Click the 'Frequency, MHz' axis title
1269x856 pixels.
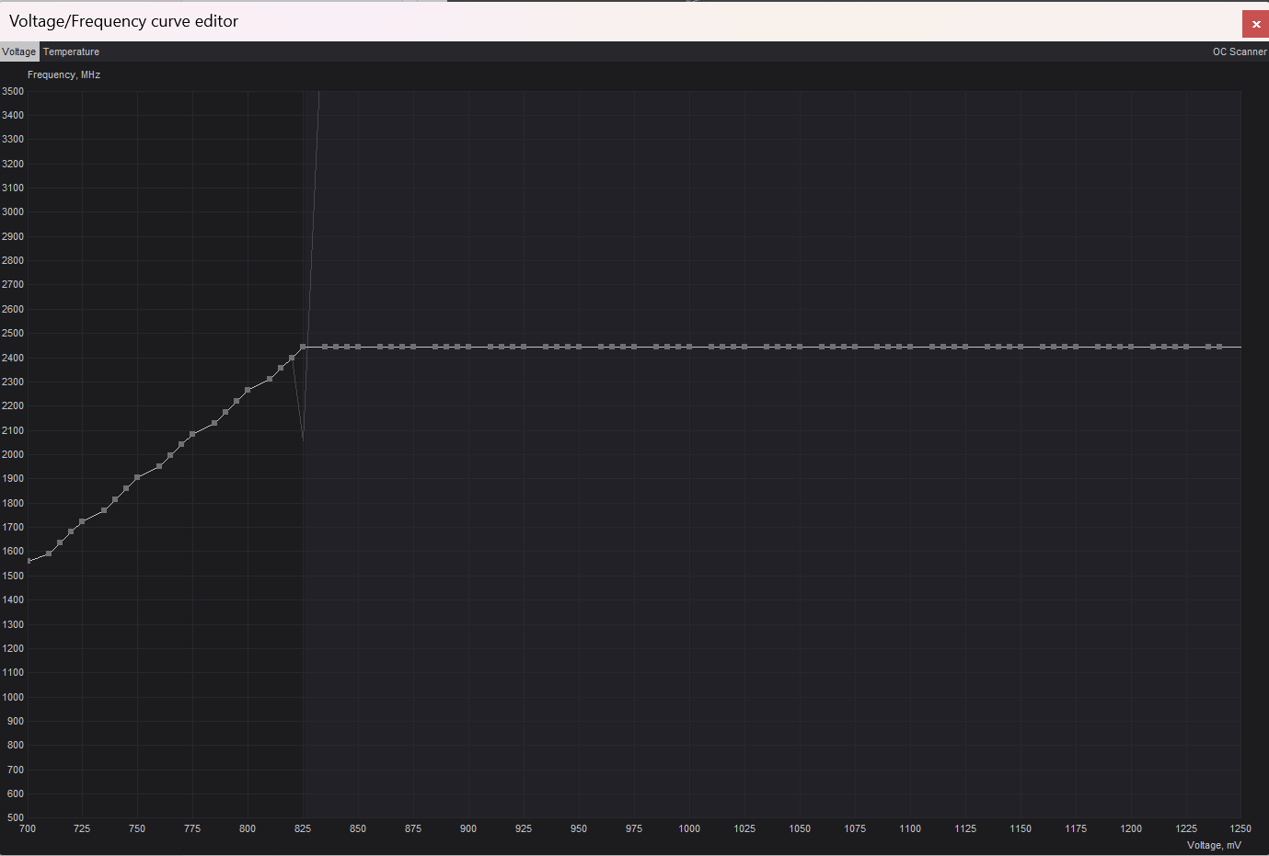pos(63,74)
